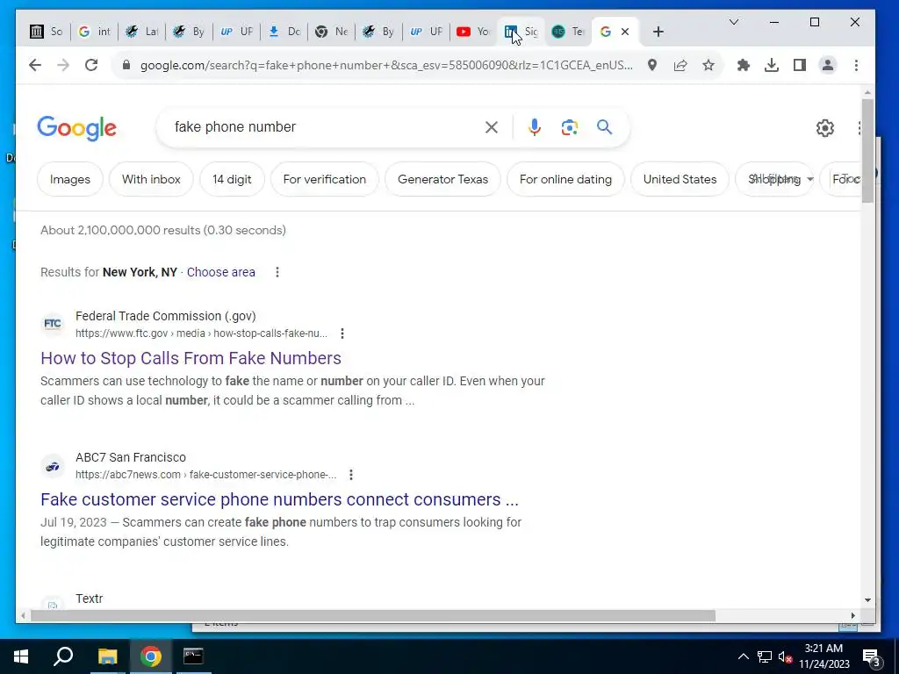
Task: Open the Chrome extensions puzzle icon
Action: [x=743, y=65]
